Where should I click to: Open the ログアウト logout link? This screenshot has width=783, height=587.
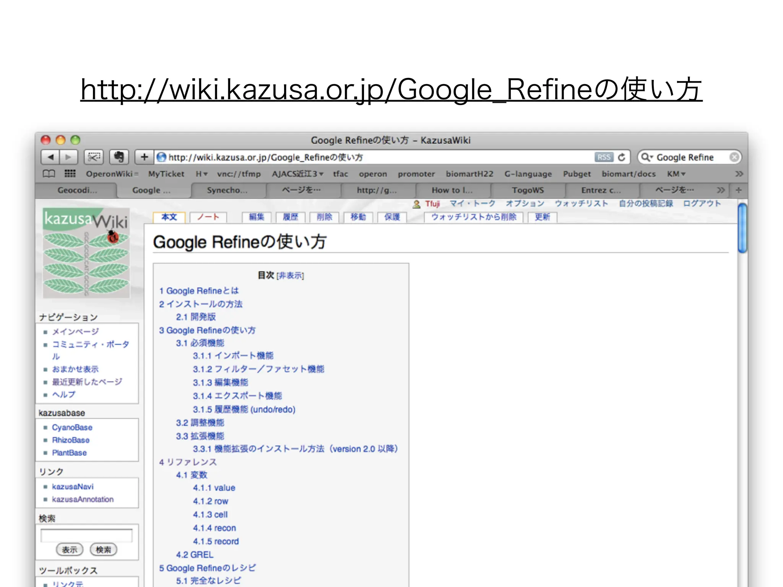click(702, 204)
